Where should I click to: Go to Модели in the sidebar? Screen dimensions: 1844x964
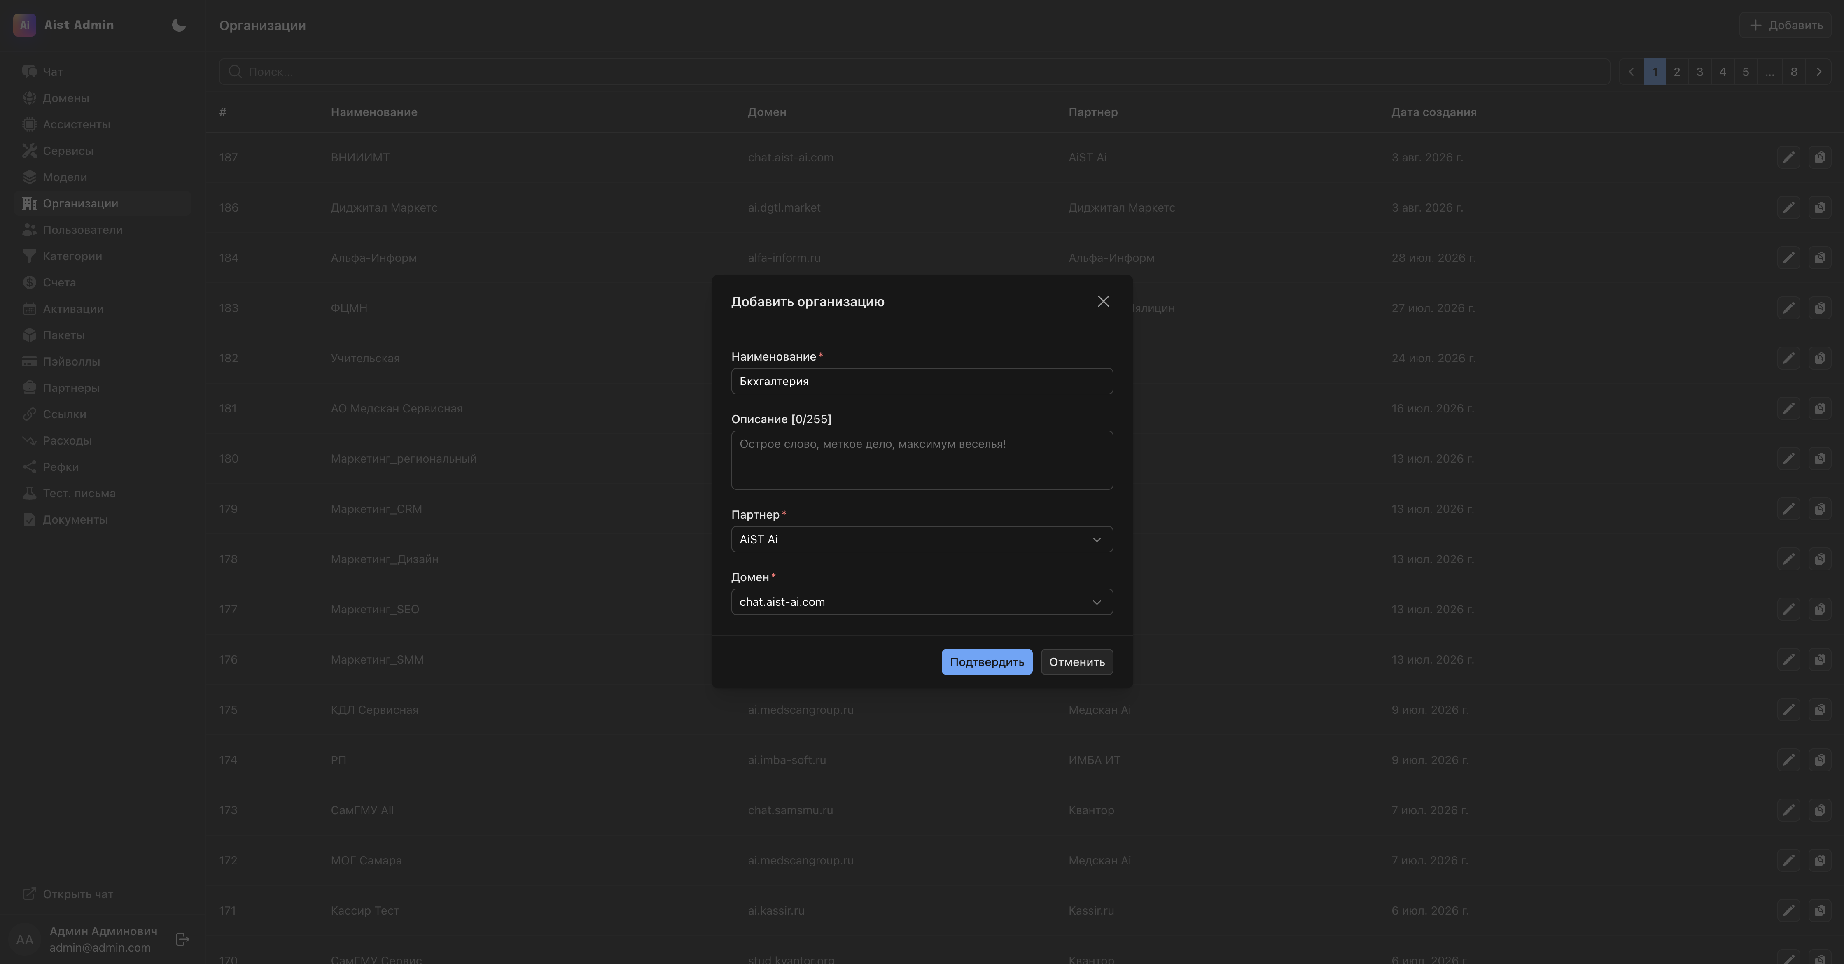[103, 177]
